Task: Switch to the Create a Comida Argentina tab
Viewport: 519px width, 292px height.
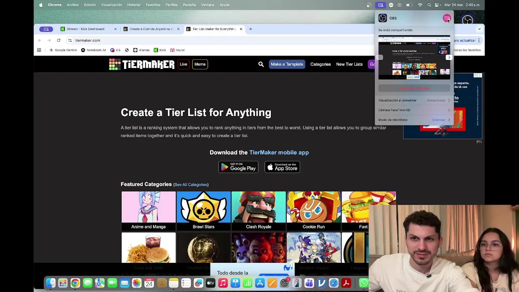Action: (x=151, y=29)
